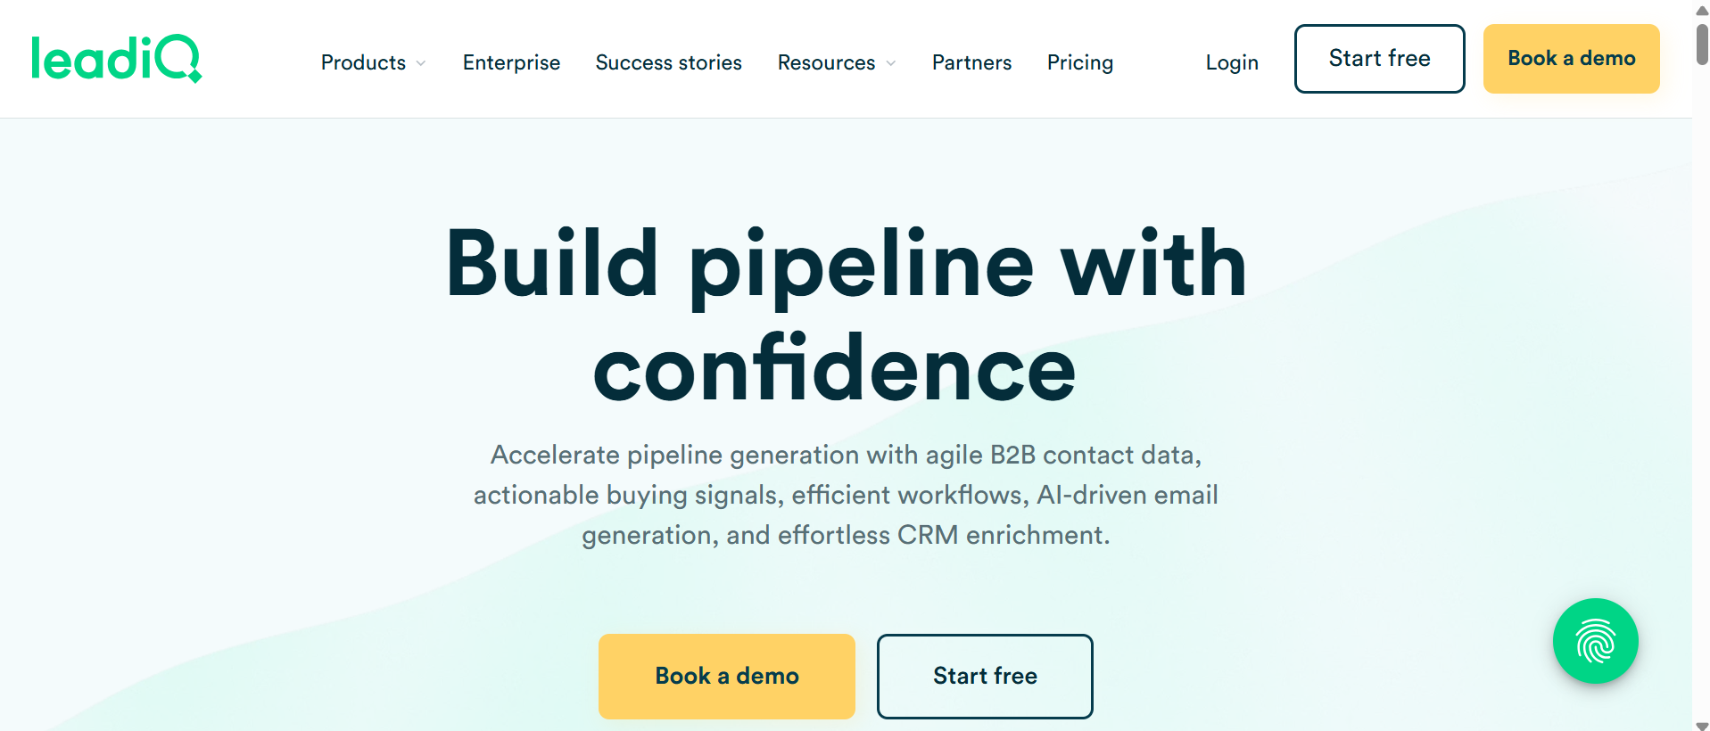Click the scrollbar up arrow
This screenshot has width=1710, height=731.
tap(1702, 11)
